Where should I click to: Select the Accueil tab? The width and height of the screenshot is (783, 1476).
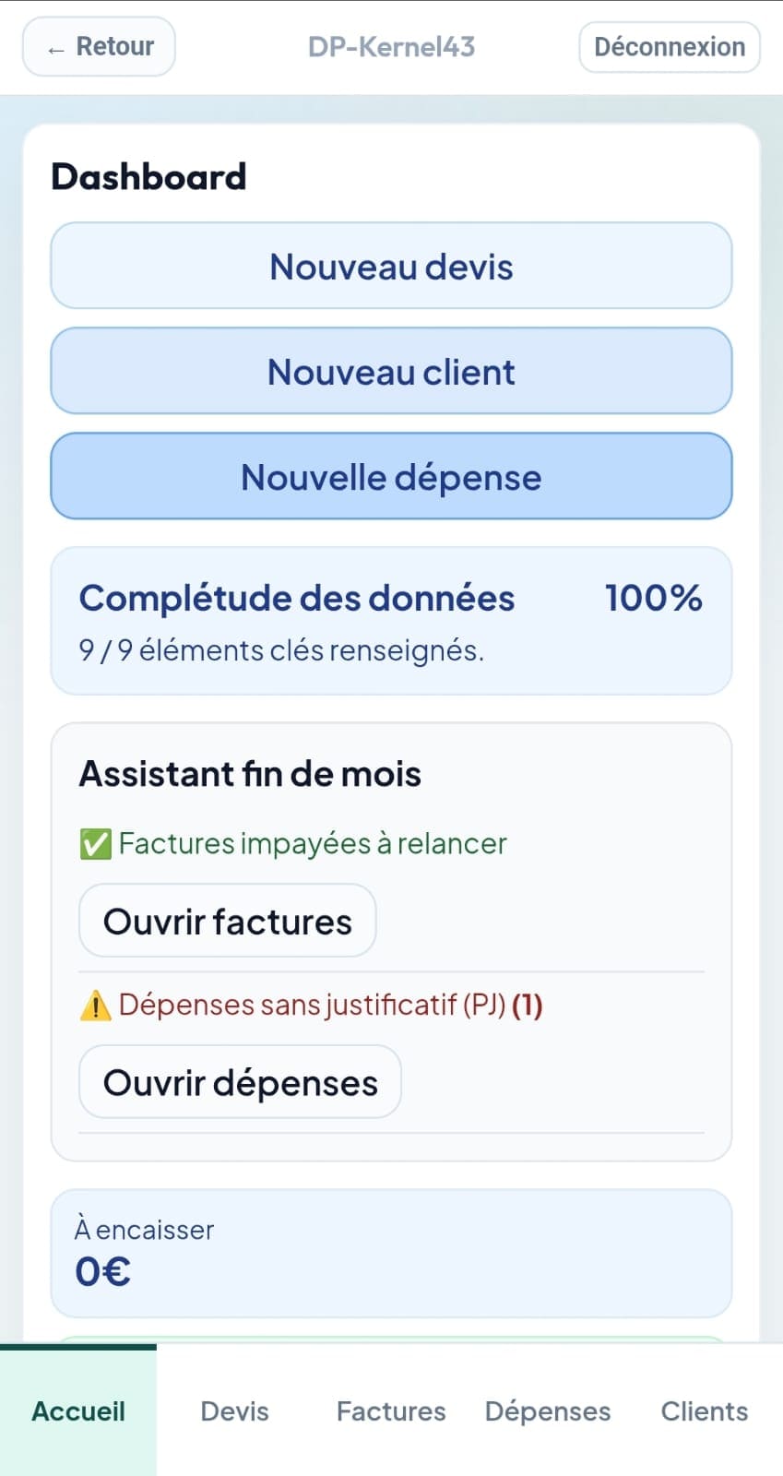coord(78,1411)
